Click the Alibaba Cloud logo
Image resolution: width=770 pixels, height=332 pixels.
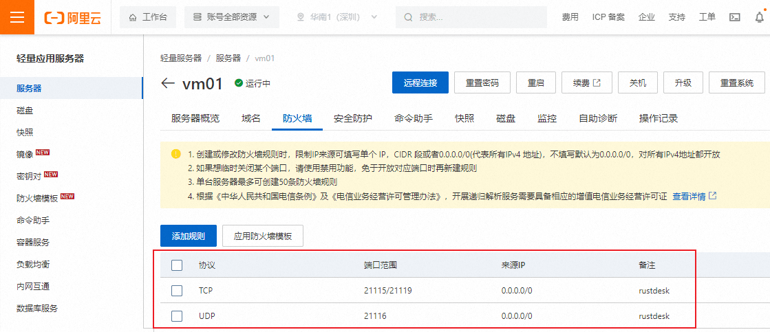pyautogui.click(x=72, y=18)
